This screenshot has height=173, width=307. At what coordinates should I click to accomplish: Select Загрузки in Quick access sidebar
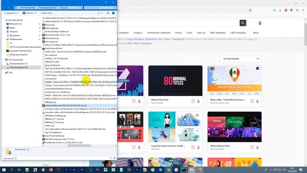point(13,32)
